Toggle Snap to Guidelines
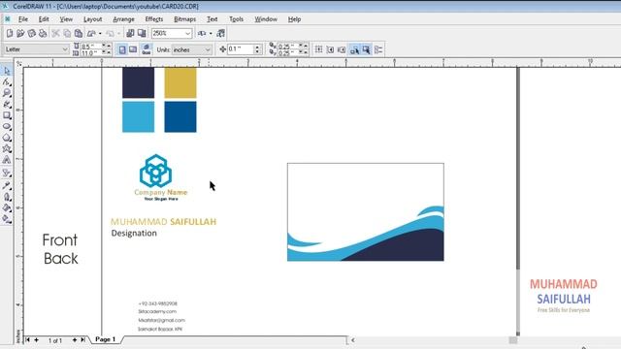Viewport: 621px width, 349px height. pos(330,49)
